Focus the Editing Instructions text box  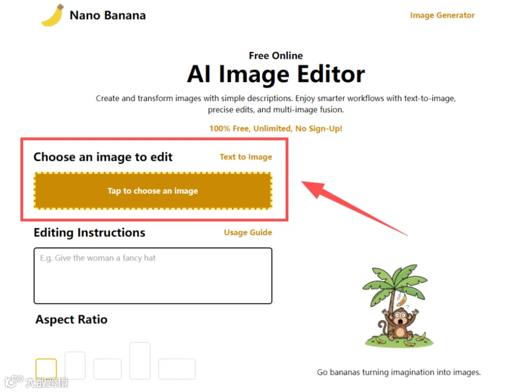[x=153, y=276]
